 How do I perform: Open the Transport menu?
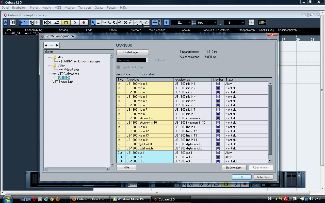click(85, 8)
